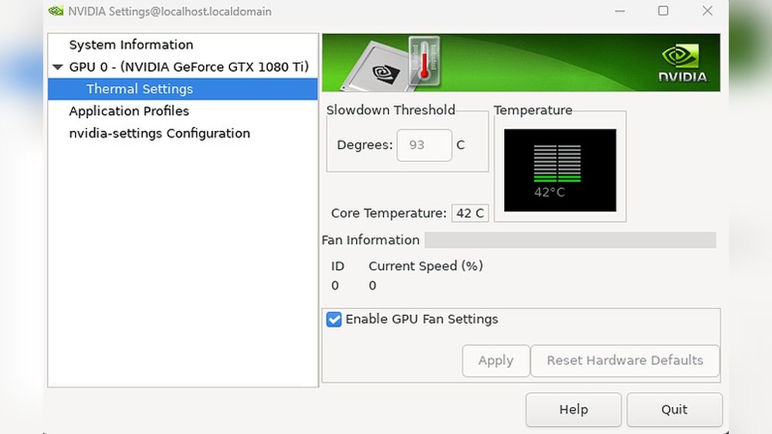The width and height of the screenshot is (772, 434).
Task: Click the Core Temperature value box
Action: coord(469,214)
